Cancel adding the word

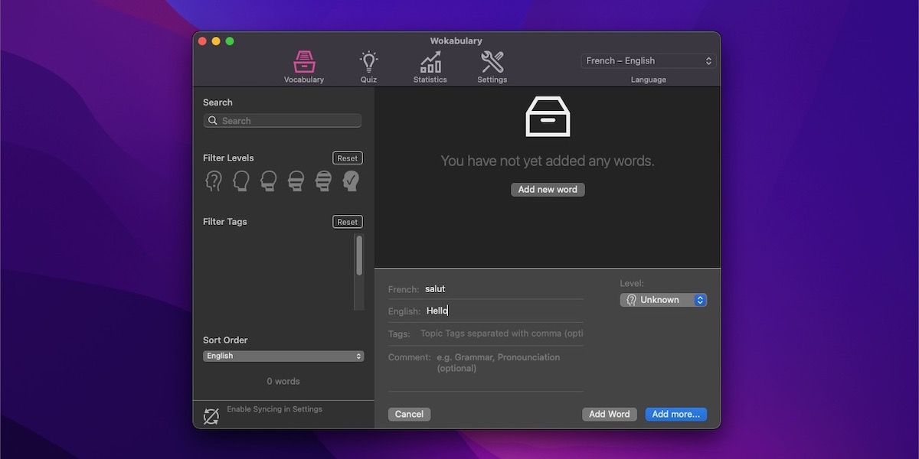[409, 415]
